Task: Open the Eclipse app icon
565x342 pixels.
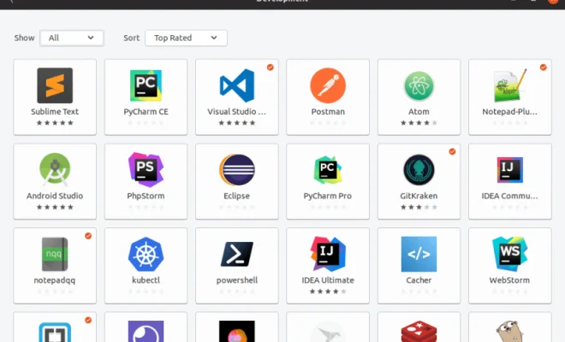Action: click(x=237, y=170)
